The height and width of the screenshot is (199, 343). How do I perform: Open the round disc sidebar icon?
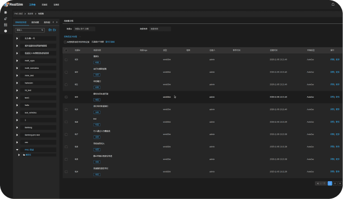(x=6, y=31)
